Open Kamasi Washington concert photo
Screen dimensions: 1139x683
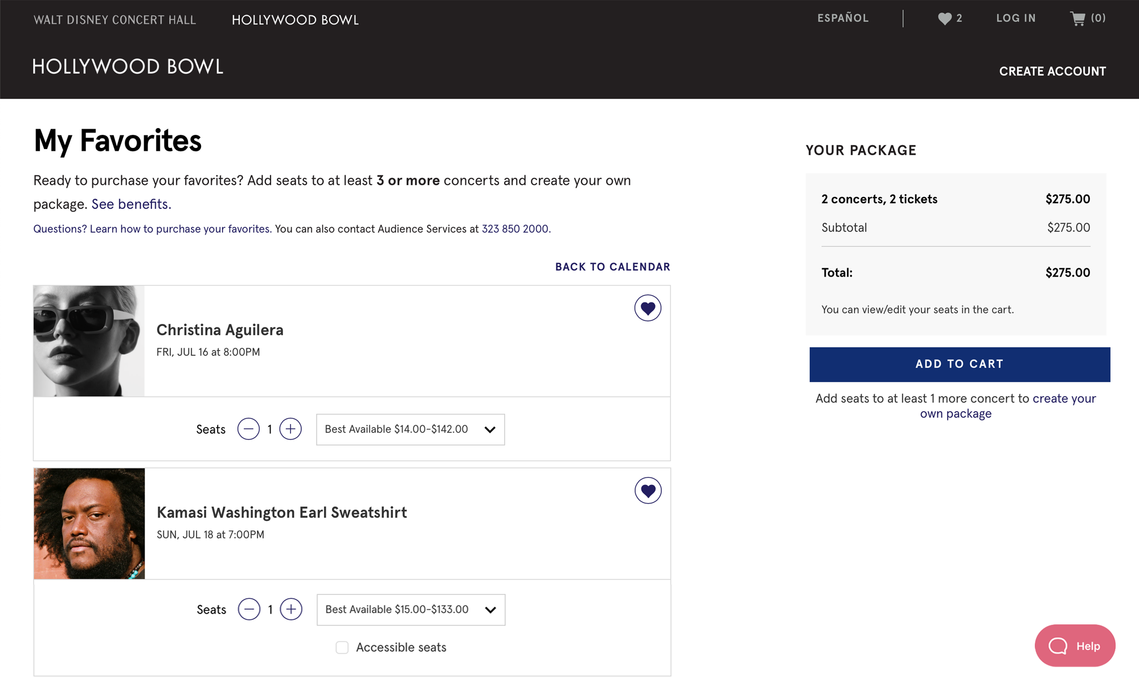click(x=89, y=524)
